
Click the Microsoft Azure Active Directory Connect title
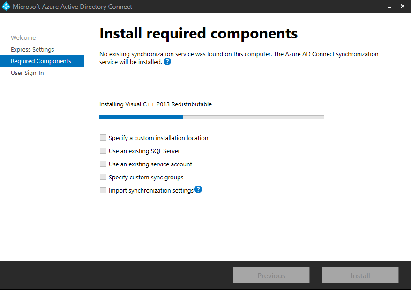point(73,7)
